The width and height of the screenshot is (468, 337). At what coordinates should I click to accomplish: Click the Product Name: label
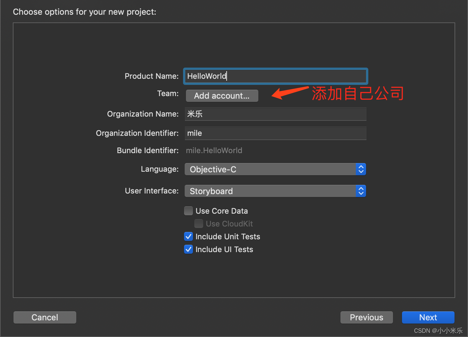pyautogui.click(x=152, y=76)
